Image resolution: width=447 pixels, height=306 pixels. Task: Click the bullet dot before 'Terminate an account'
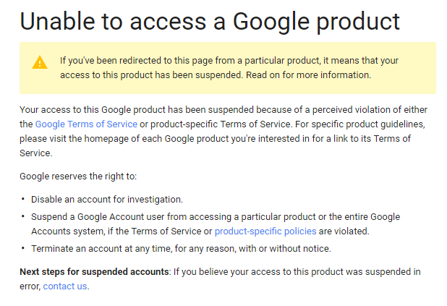point(23,248)
